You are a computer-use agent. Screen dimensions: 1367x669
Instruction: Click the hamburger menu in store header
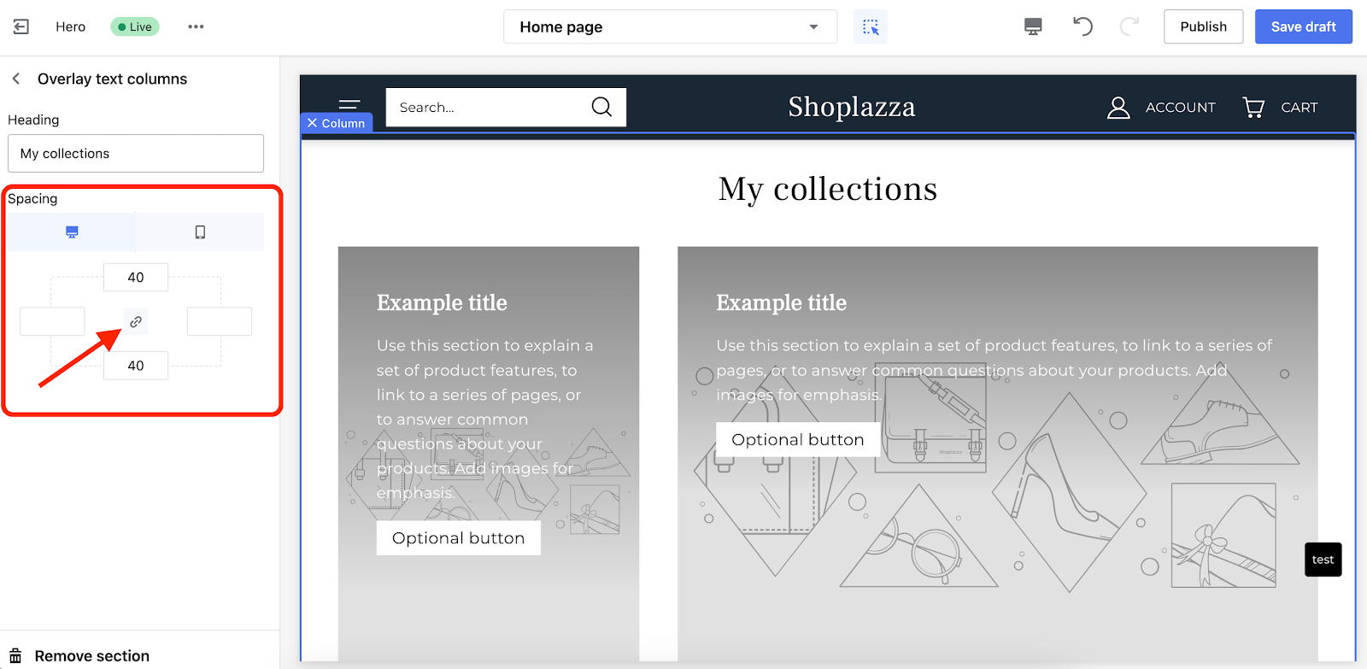[349, 103]
